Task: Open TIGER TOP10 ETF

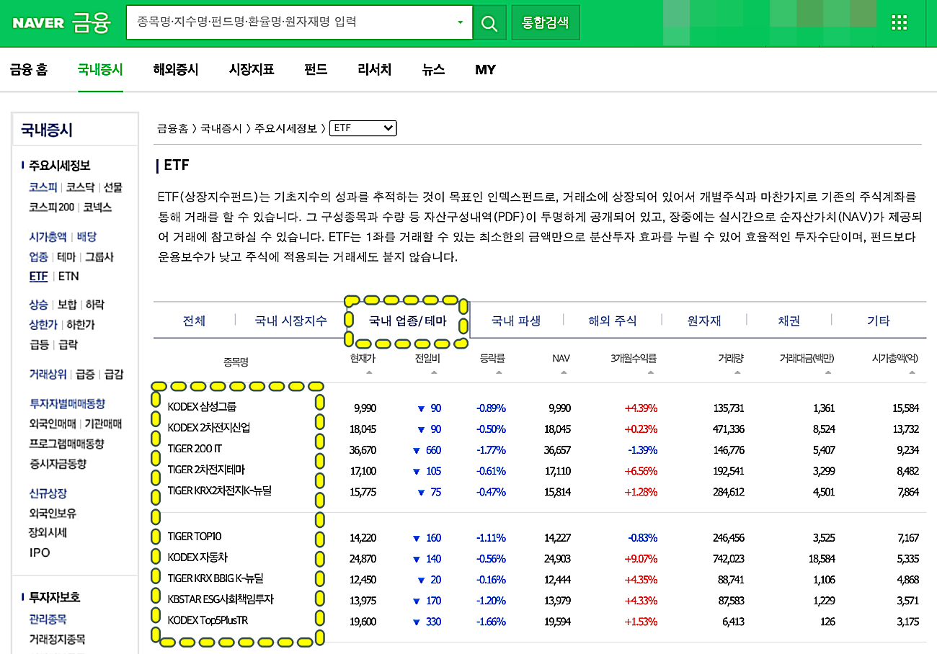Action: (195, 537)
